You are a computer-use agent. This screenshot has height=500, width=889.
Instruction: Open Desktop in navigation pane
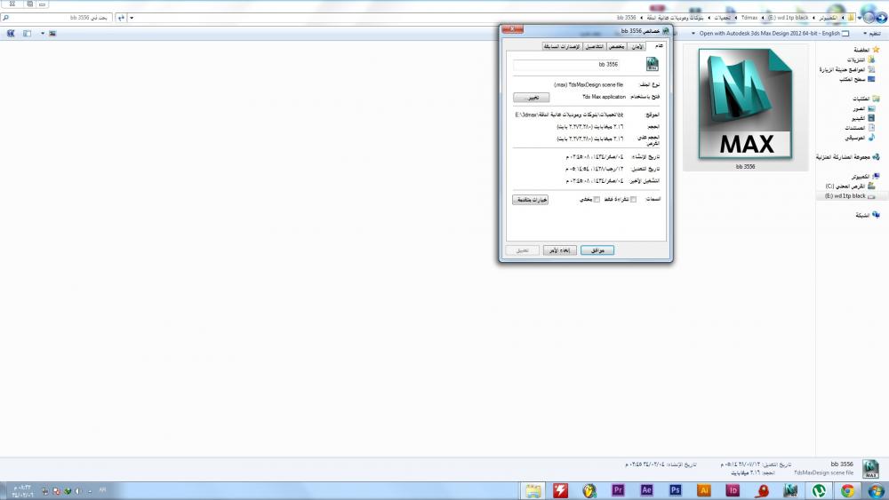point(857,79)
